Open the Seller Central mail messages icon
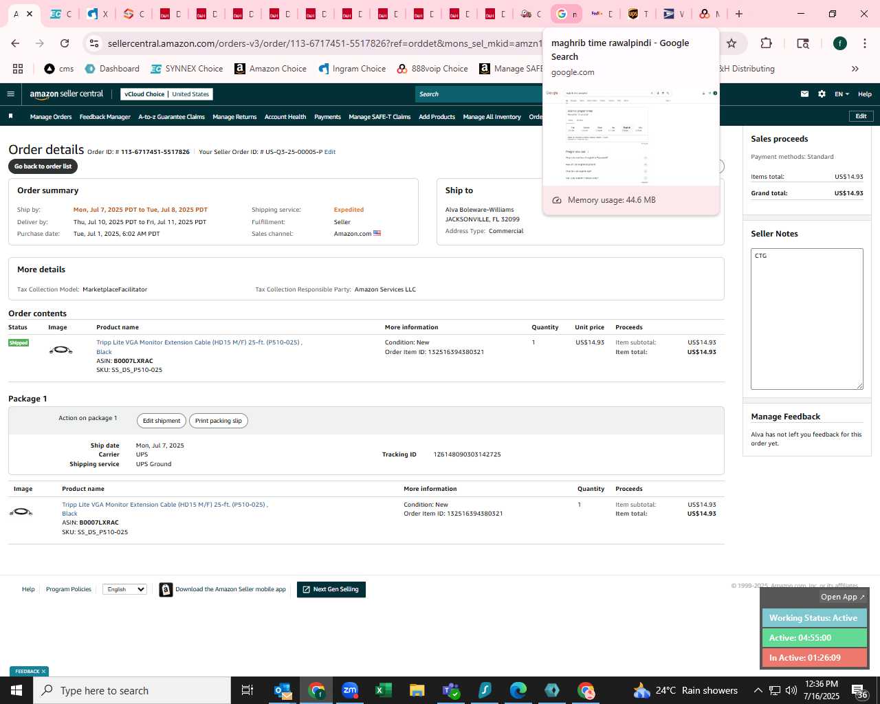 click(x=804, y=94)
